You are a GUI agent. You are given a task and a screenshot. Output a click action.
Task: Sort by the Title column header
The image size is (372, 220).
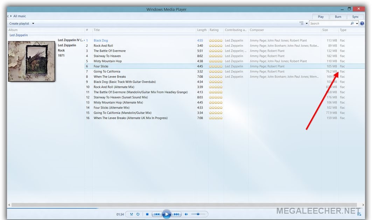97,30
